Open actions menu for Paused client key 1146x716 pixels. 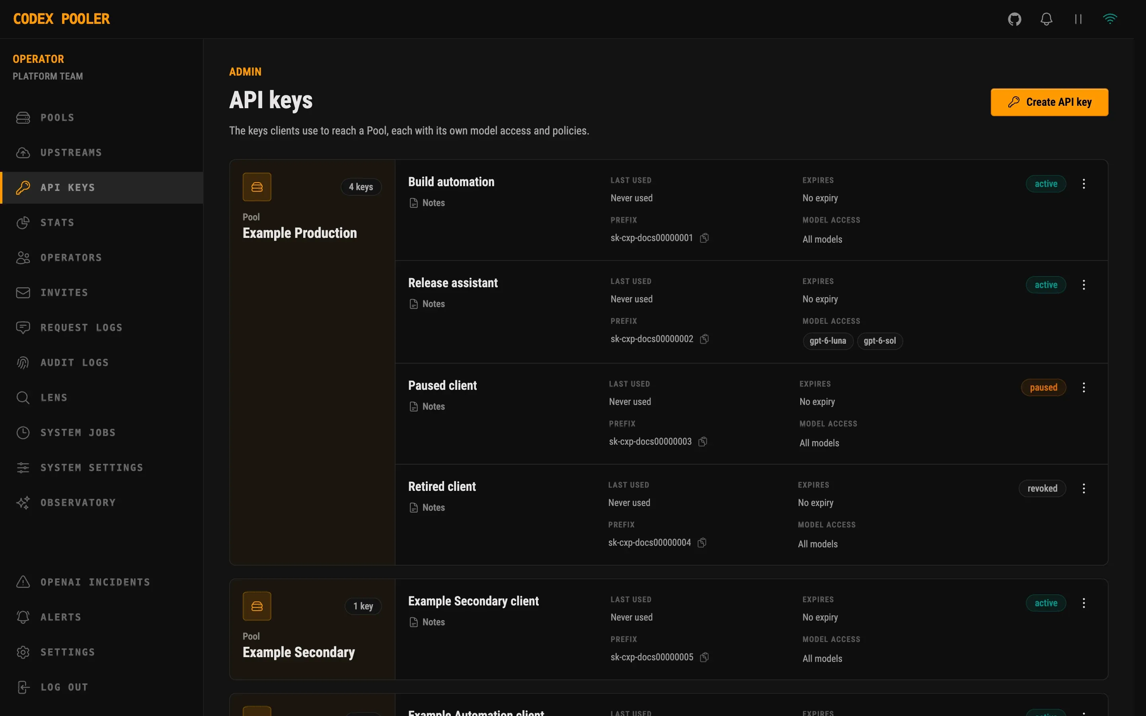pyautogui.click(x=1084, y=387)
